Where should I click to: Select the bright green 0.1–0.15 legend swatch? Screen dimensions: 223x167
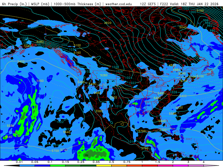click(58, 166)
